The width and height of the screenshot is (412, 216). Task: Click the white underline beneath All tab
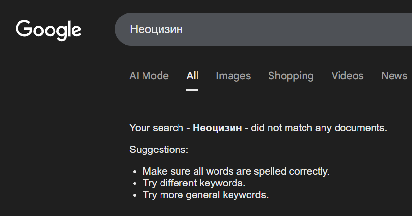192,89
